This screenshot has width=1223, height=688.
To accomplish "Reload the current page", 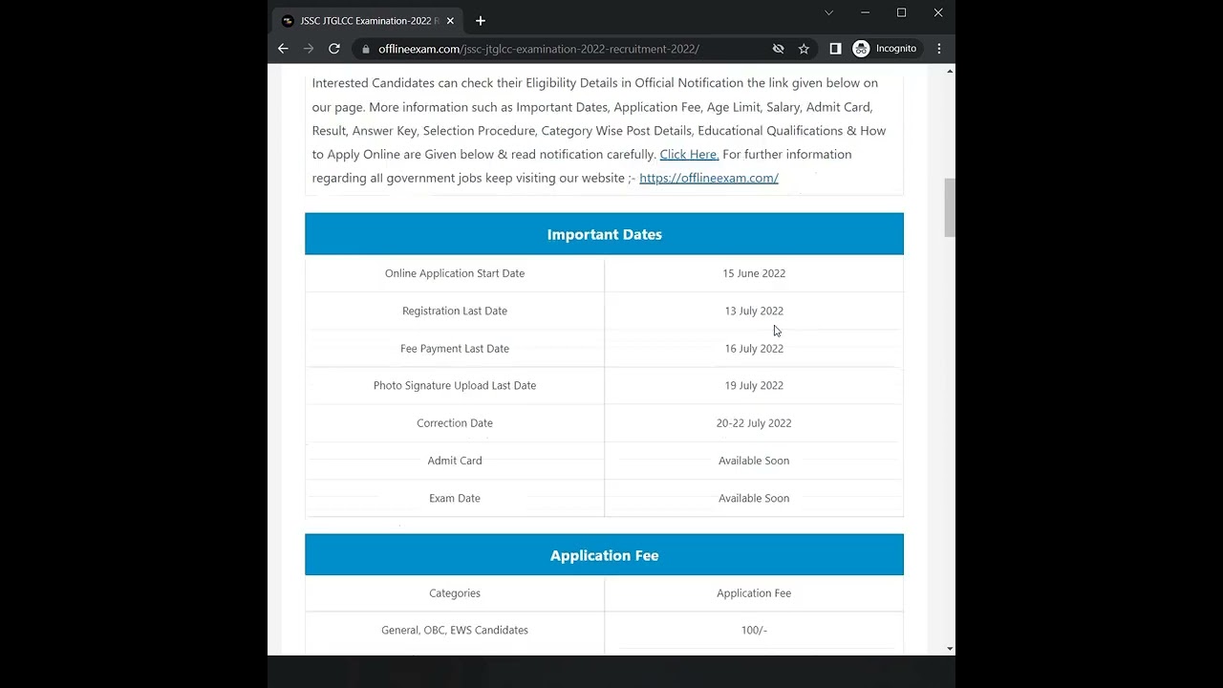I will click(334, 49).
